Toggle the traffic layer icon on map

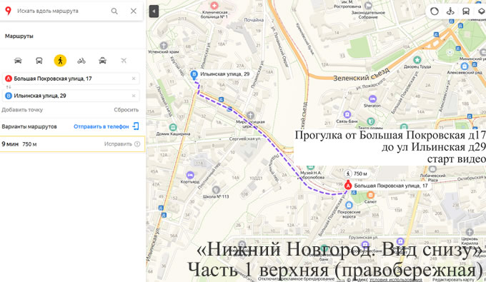(435, 11)
